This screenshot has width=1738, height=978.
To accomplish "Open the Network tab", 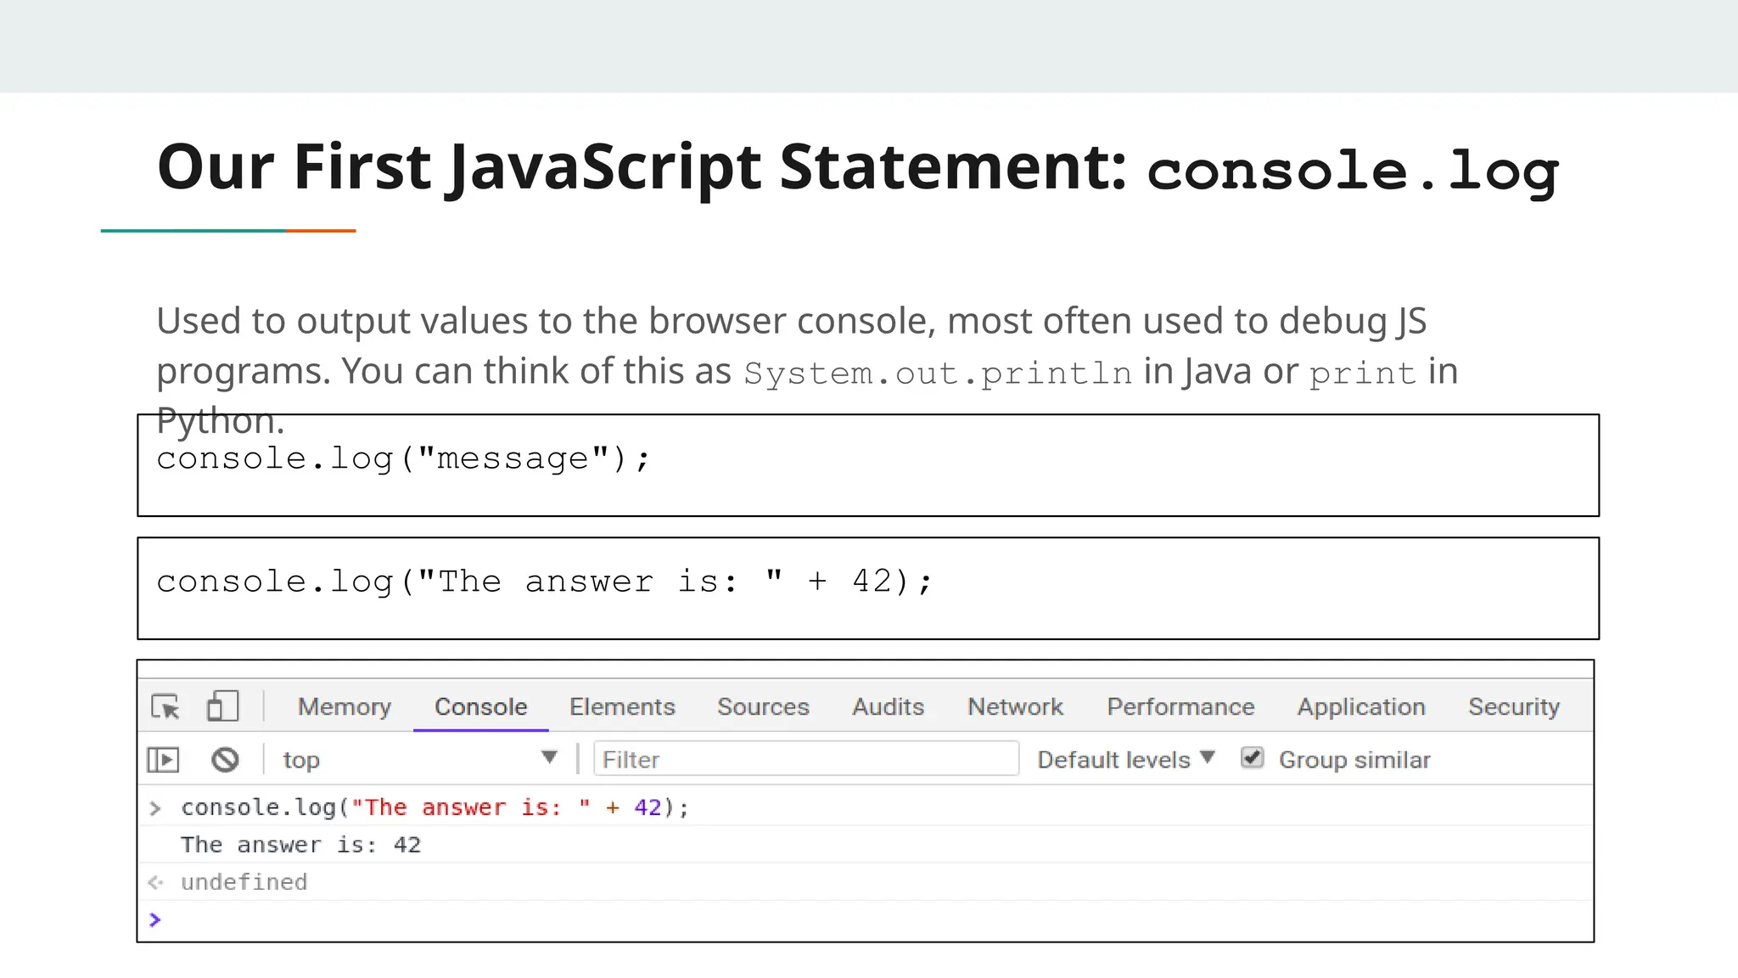I will (1015, 706).
